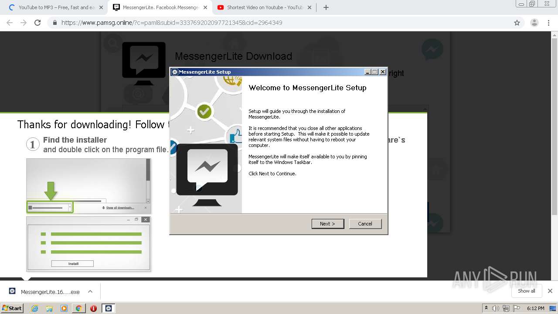Click the system clock 6:12 PM
The height and width of the screenshot is (314, 558).
click(x=535, y=308)
